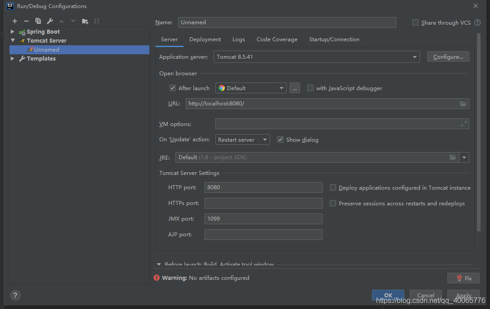Click the HTTP port input field

point(263,187)
